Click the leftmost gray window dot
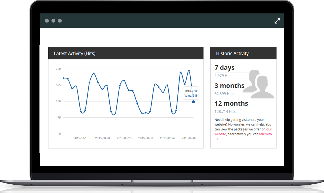This screenshot has width=324, height=193. (x=47, y=21)
